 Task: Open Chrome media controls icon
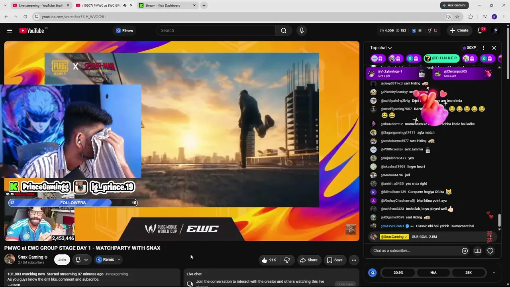pos(484,17)
